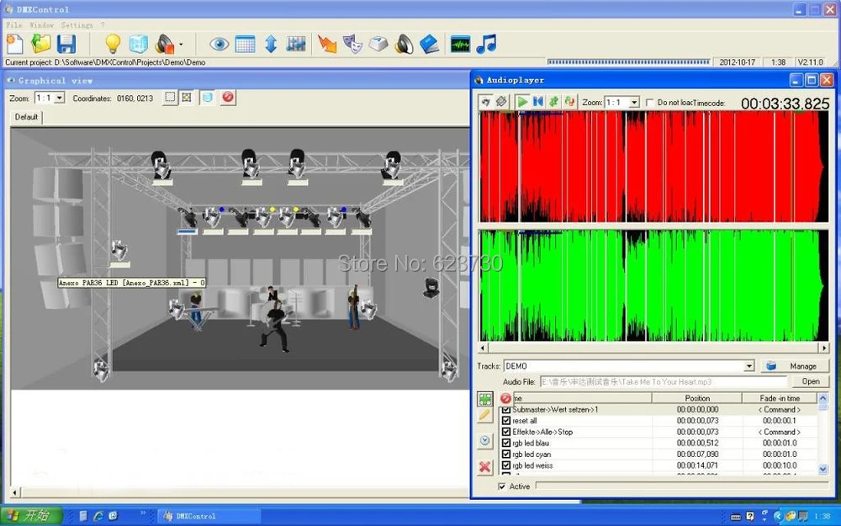This screenshot has height=526, width=841.
Task: Open the Audioplayer music note icon
Action: click(486, 44)
